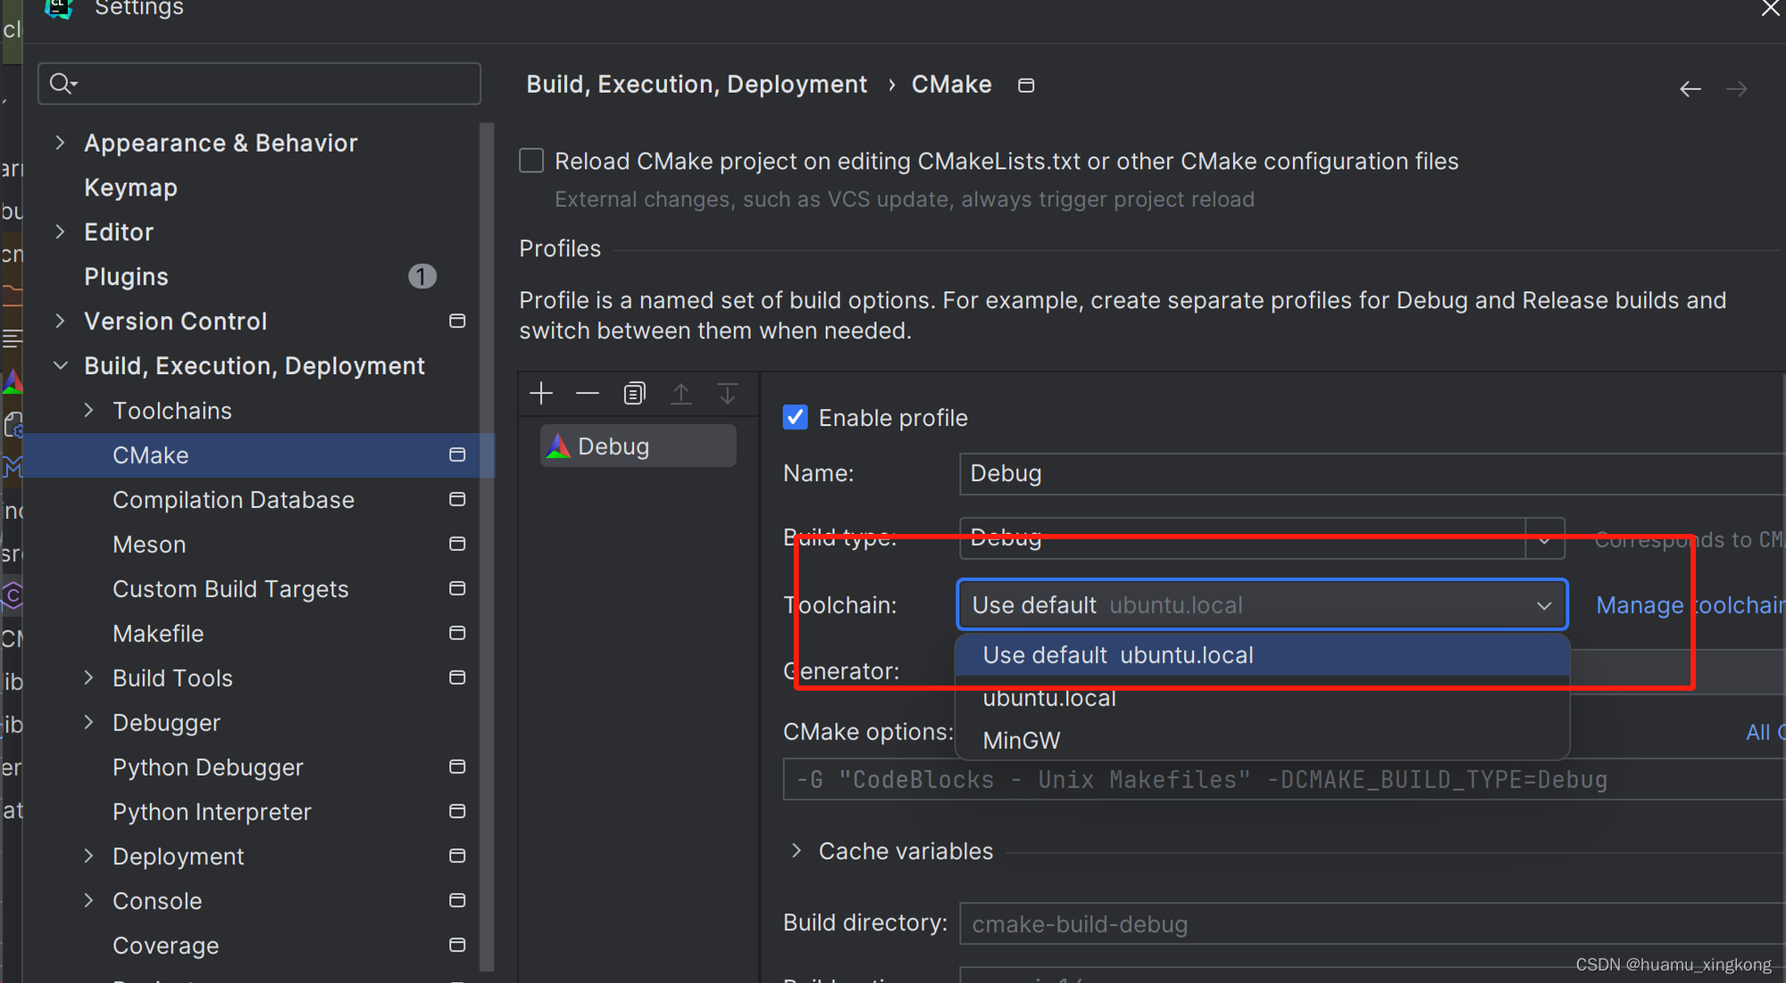Image resolution: width=1786 pixels, height=983 pixels.
Task: Open the Toolchains settings page
Action: [172, 411]
